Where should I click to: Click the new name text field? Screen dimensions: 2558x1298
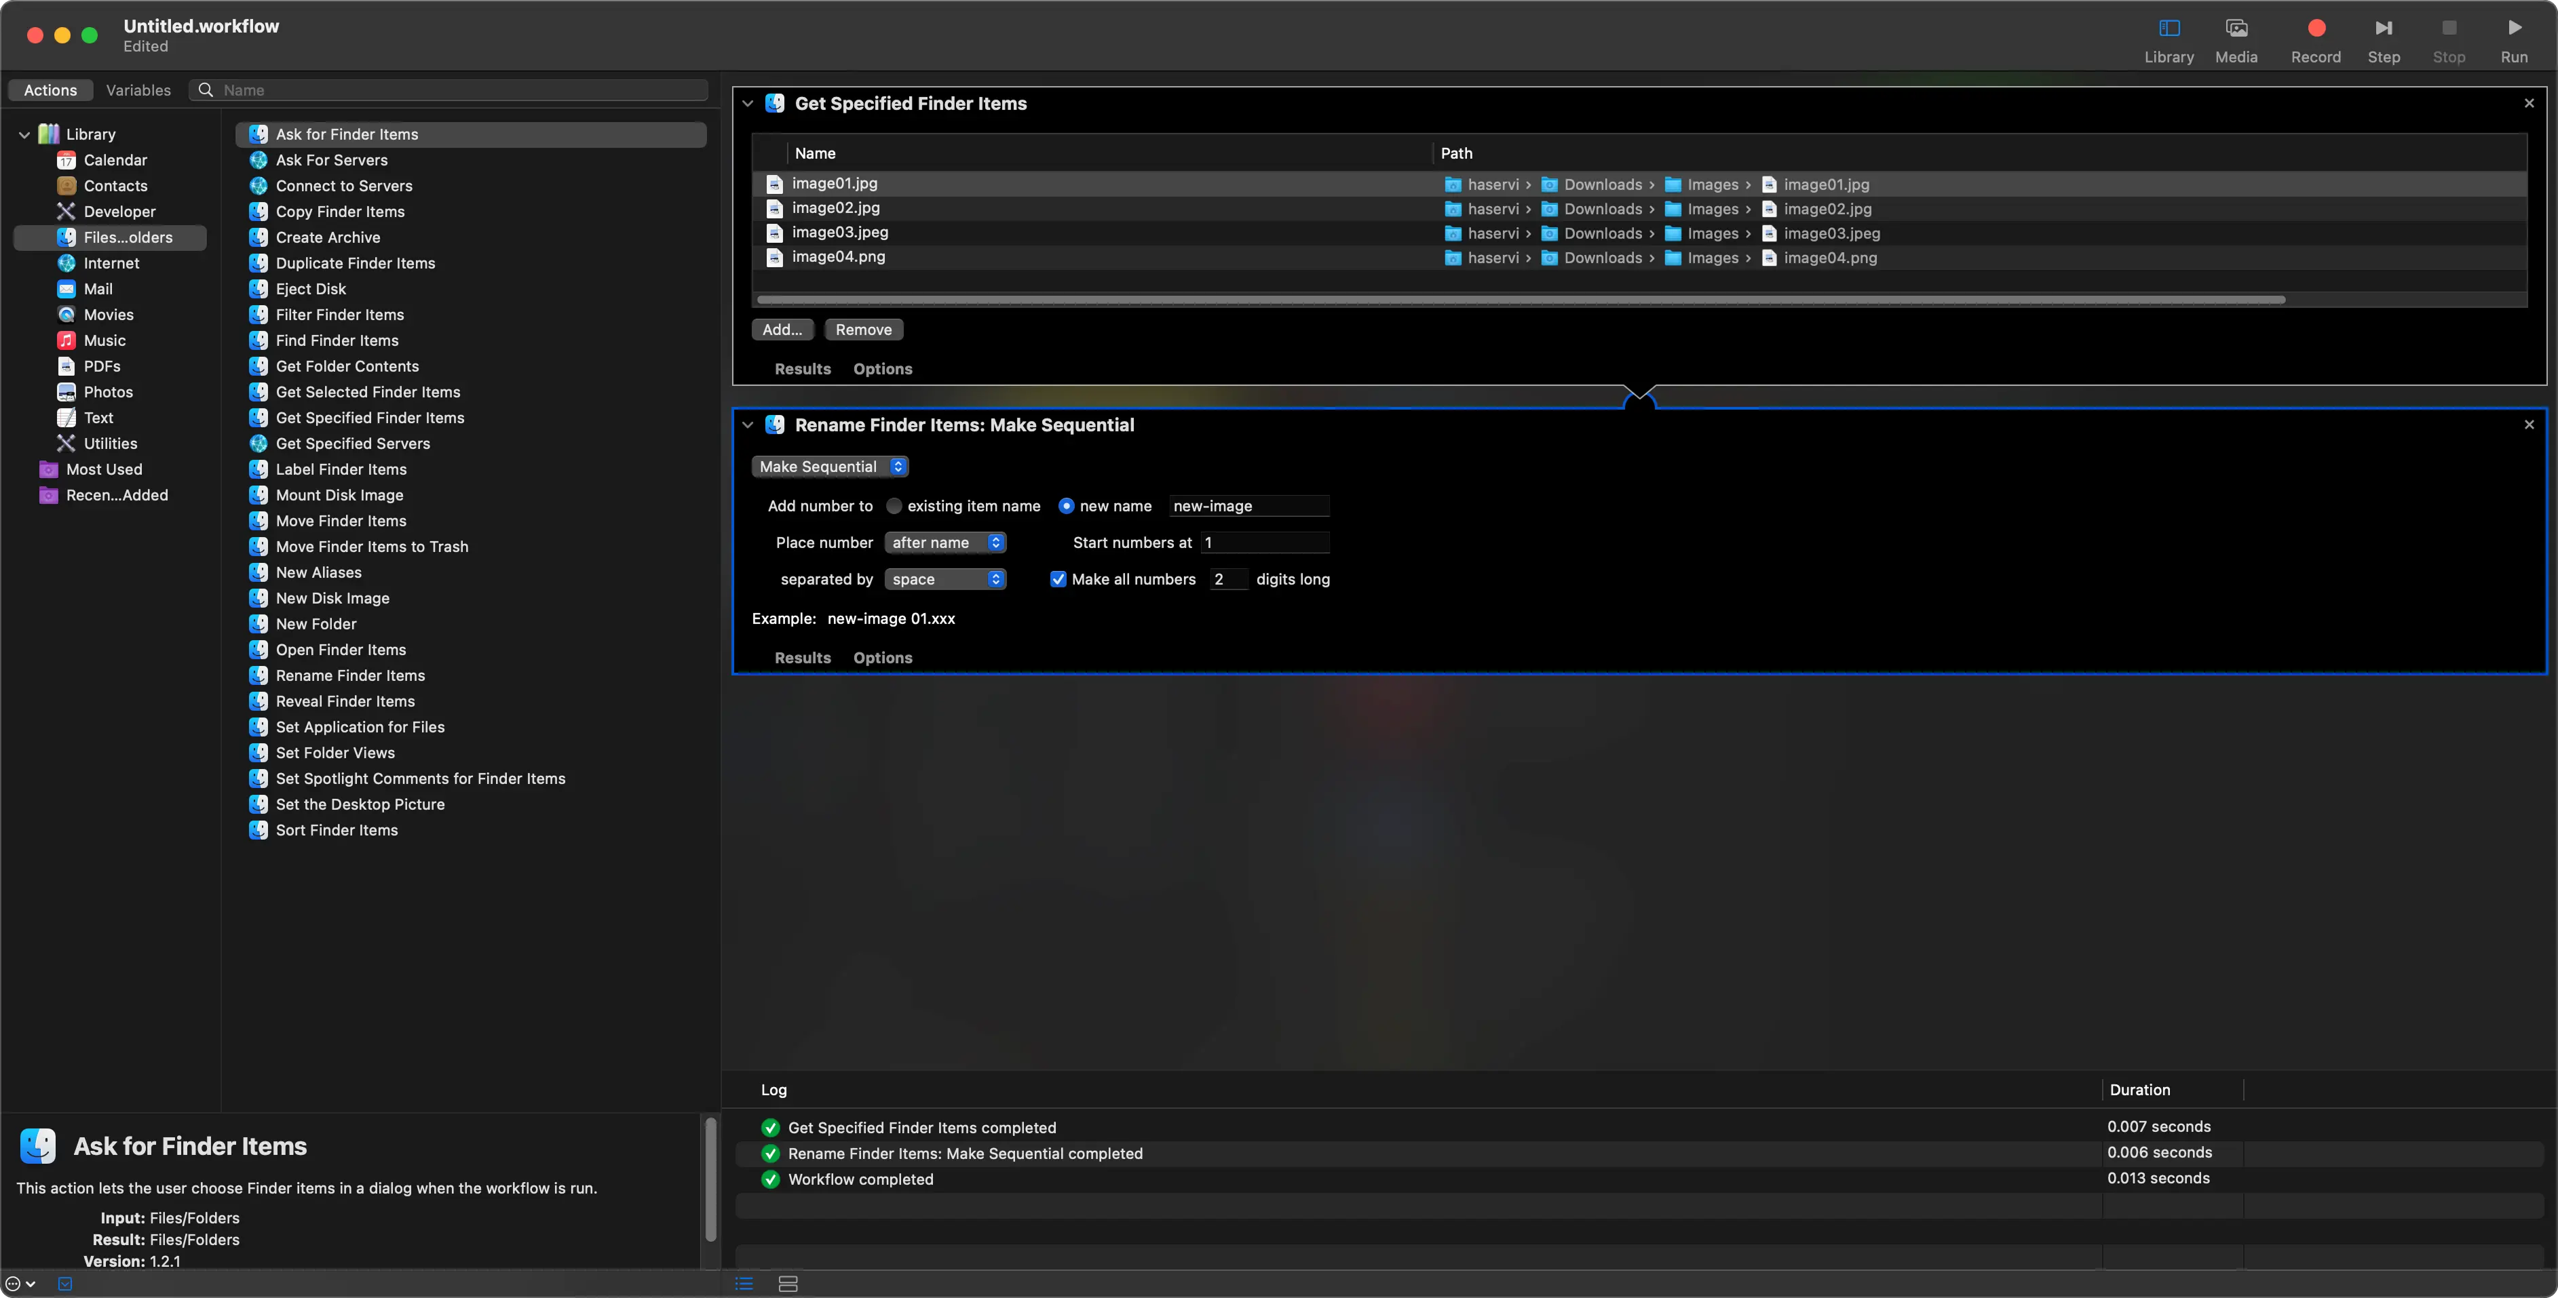click(1248, 506)
